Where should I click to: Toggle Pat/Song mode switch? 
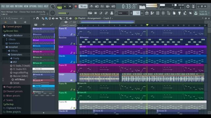[59, 7]
